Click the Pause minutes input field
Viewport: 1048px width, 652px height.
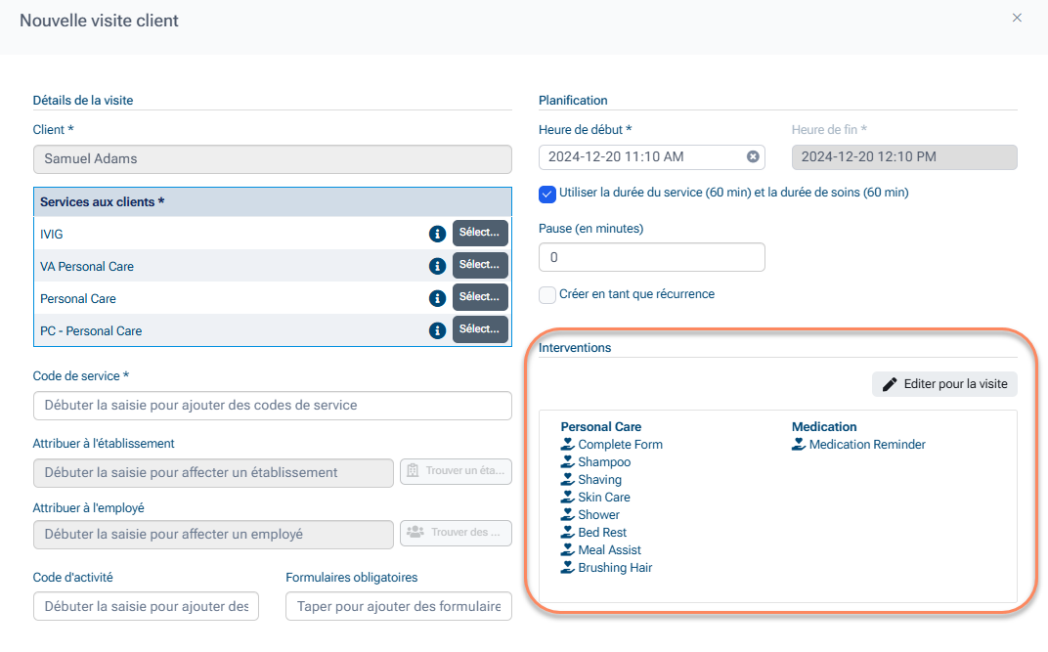point(651,257)
